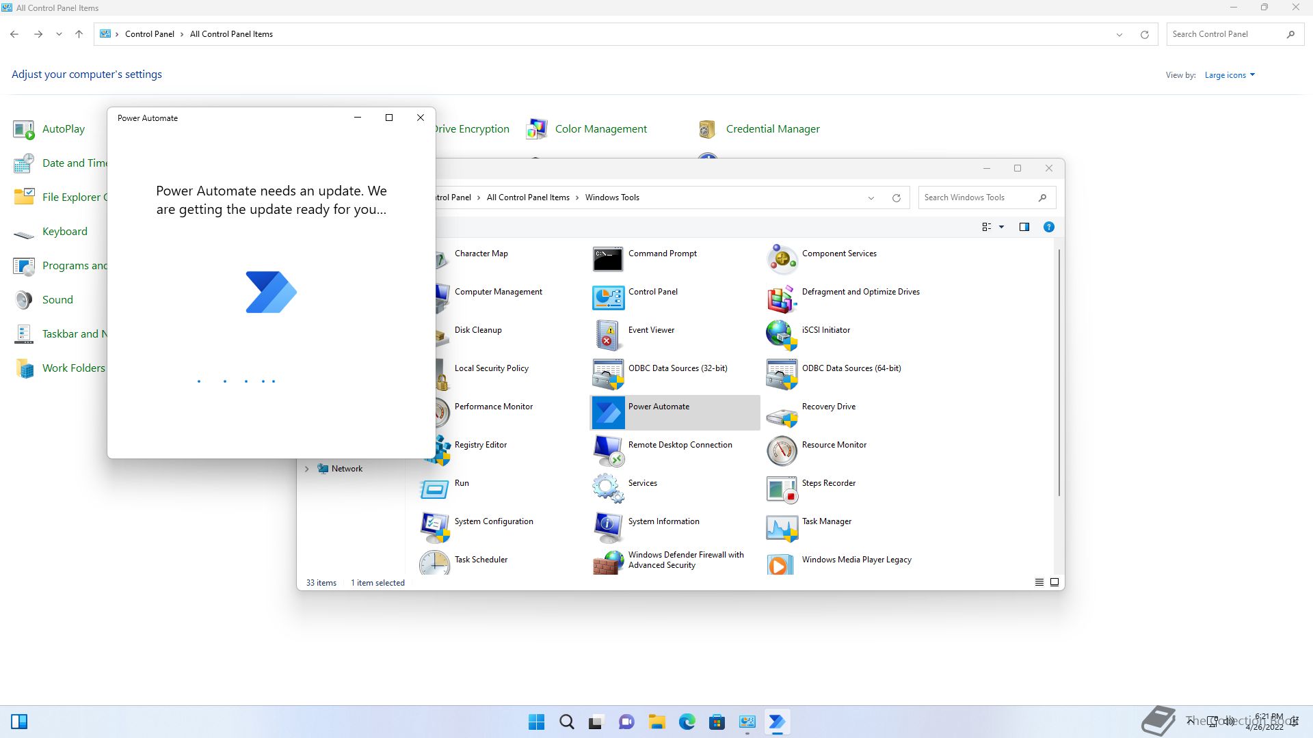Open Task Scheduler clock icon
This screenshot has width=1313, height=738.
click(434, 562)
